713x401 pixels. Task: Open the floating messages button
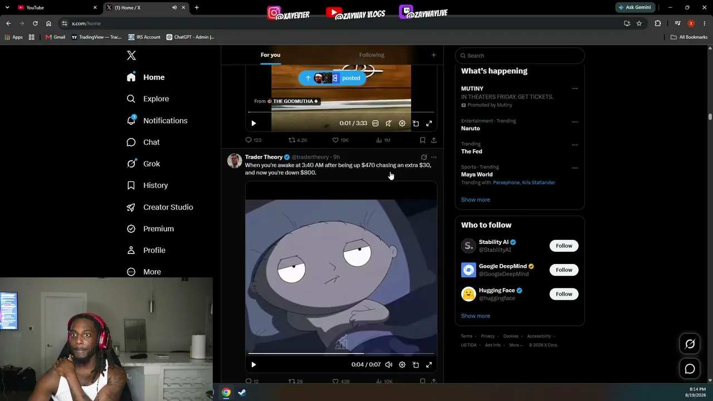tap(690, 369)
